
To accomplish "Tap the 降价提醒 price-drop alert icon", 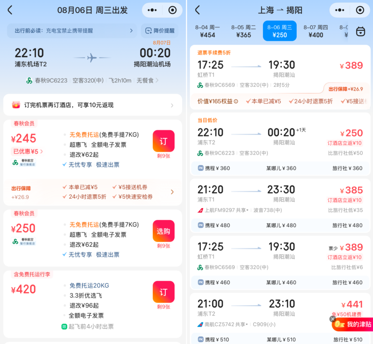I will [160, 31].
